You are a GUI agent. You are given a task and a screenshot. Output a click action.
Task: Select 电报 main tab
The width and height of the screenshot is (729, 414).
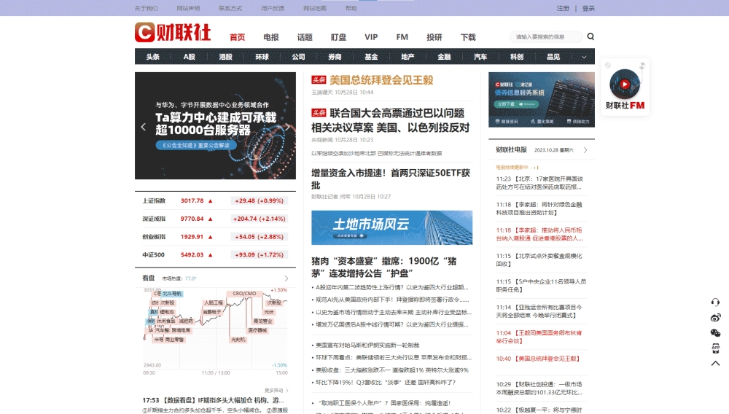click(x=271, y=37)
